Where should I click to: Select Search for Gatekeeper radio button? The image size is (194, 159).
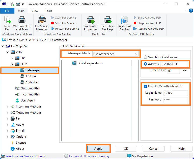[x=145, y=57]
